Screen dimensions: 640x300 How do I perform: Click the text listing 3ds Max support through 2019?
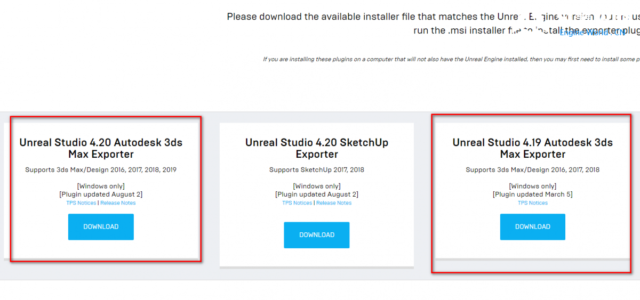point(101,170)
